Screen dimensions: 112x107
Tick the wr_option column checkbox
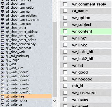(65, 18)
